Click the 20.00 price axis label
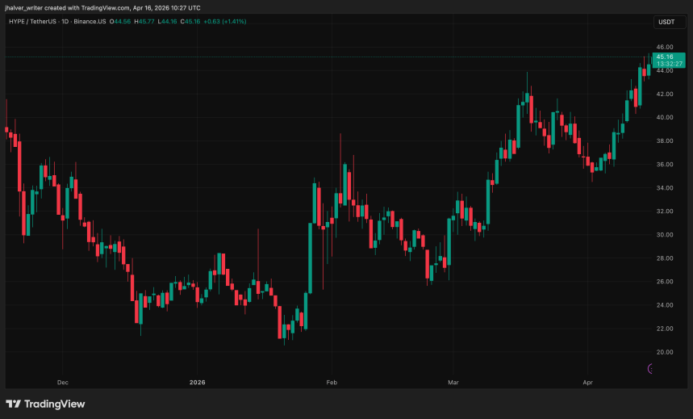The image size is (693, 419). pyautogui.click(x=665, y=352)
